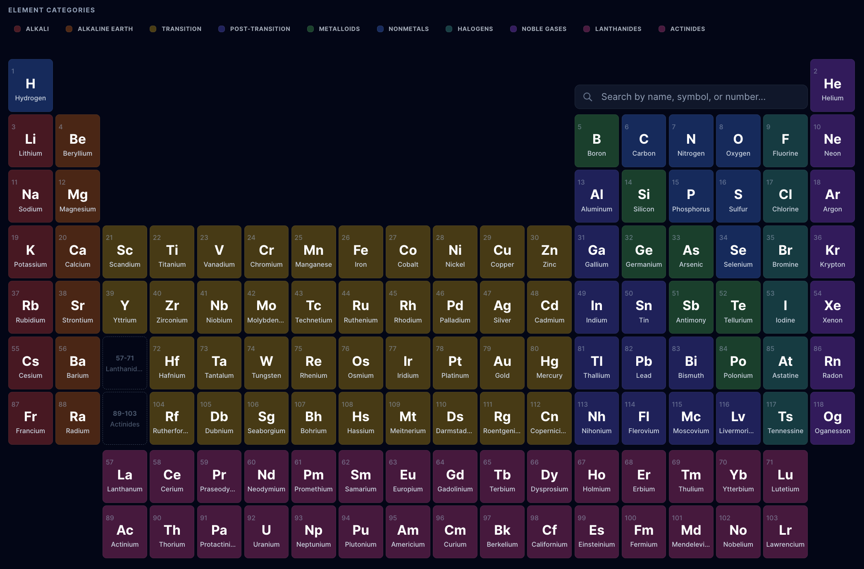Expand the 57-71 Lanthanides placeholder cell

(124, 363)
